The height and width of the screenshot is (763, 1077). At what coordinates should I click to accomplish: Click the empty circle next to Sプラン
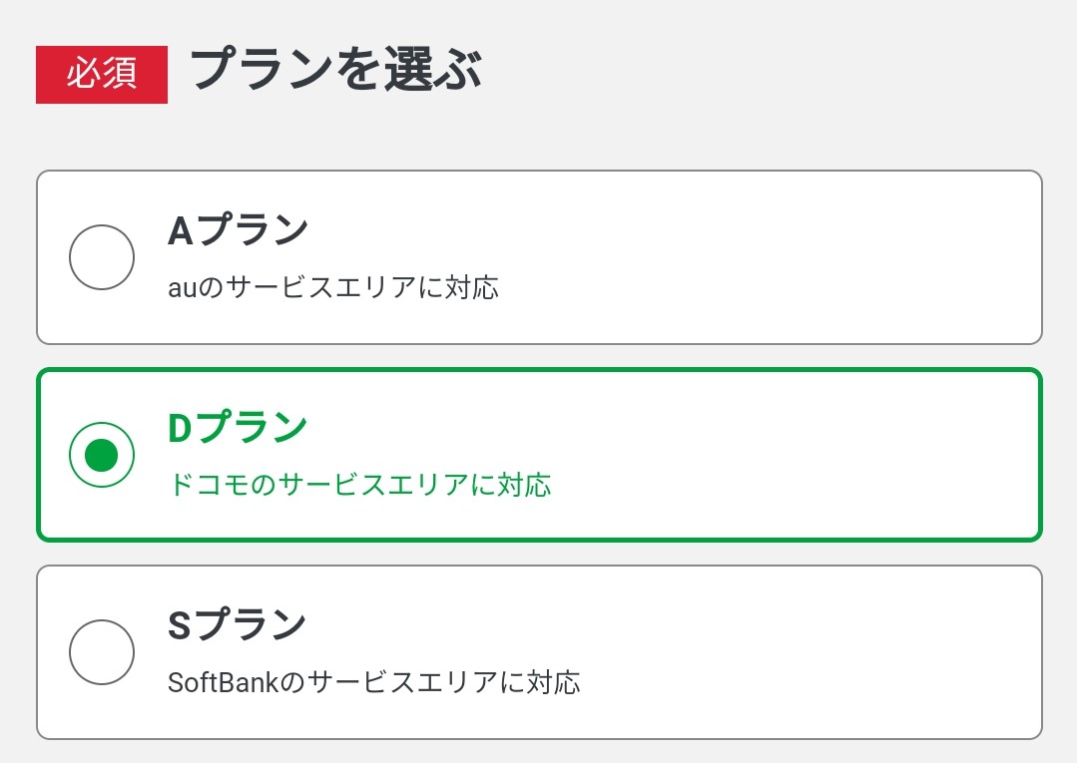[101, 652]
